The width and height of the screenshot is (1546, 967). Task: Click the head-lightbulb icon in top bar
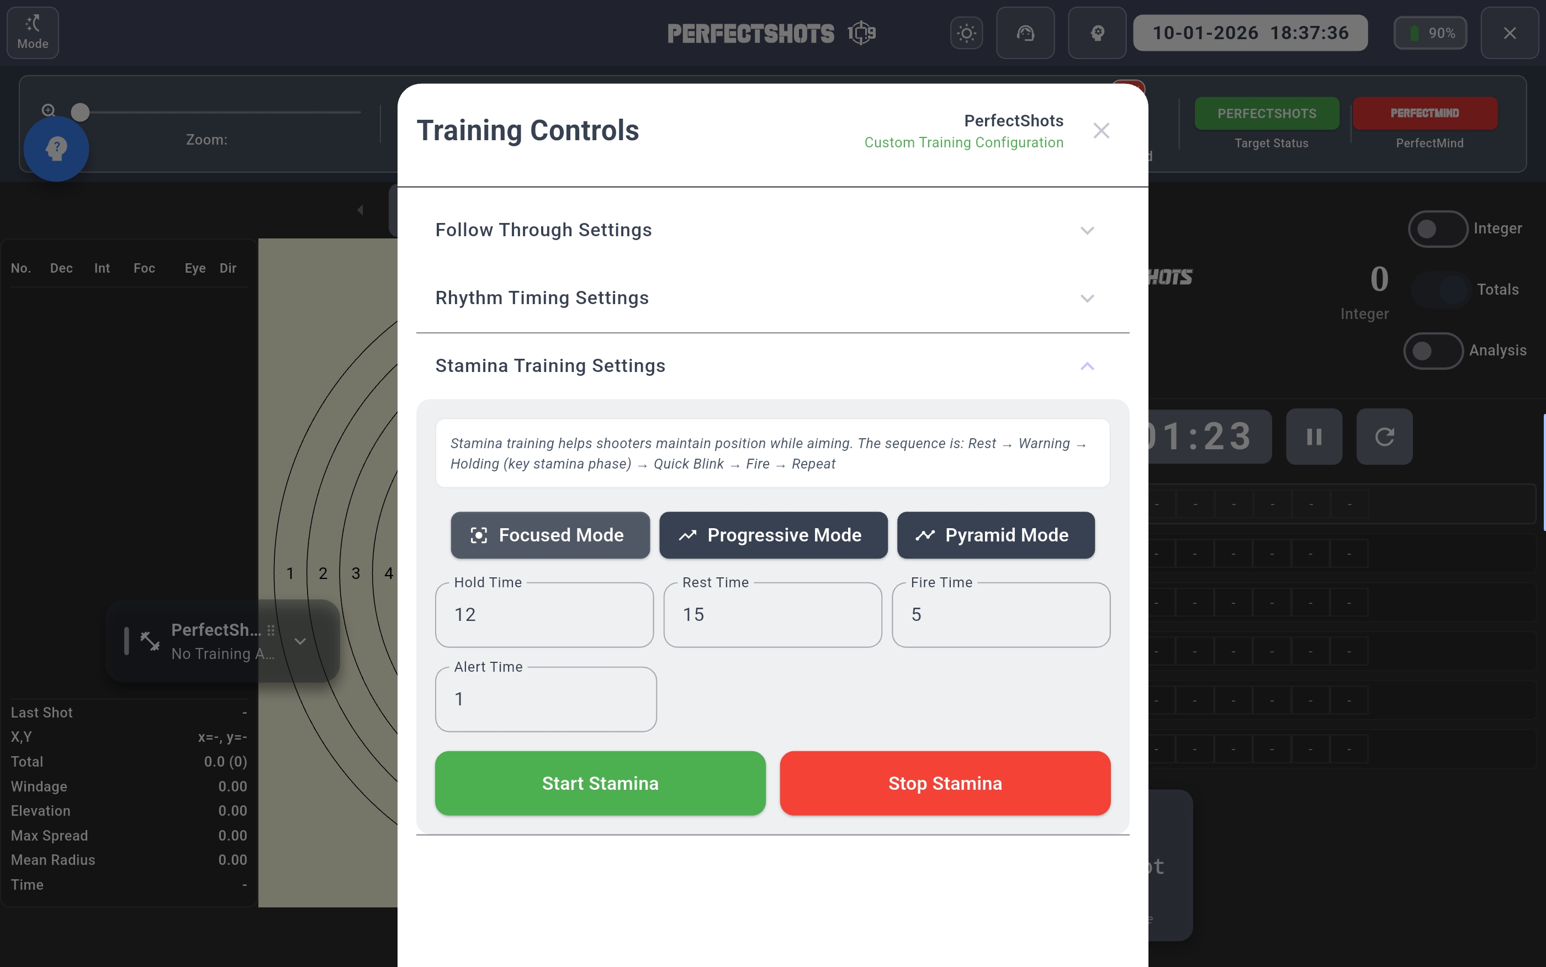pos(1097,33)
